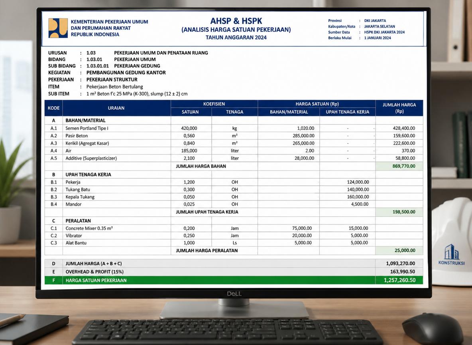This screenshot has height=345, width=472.
Task: Select the '1.03.01.01' sub bidang code
Action: [x=98, y=66]
